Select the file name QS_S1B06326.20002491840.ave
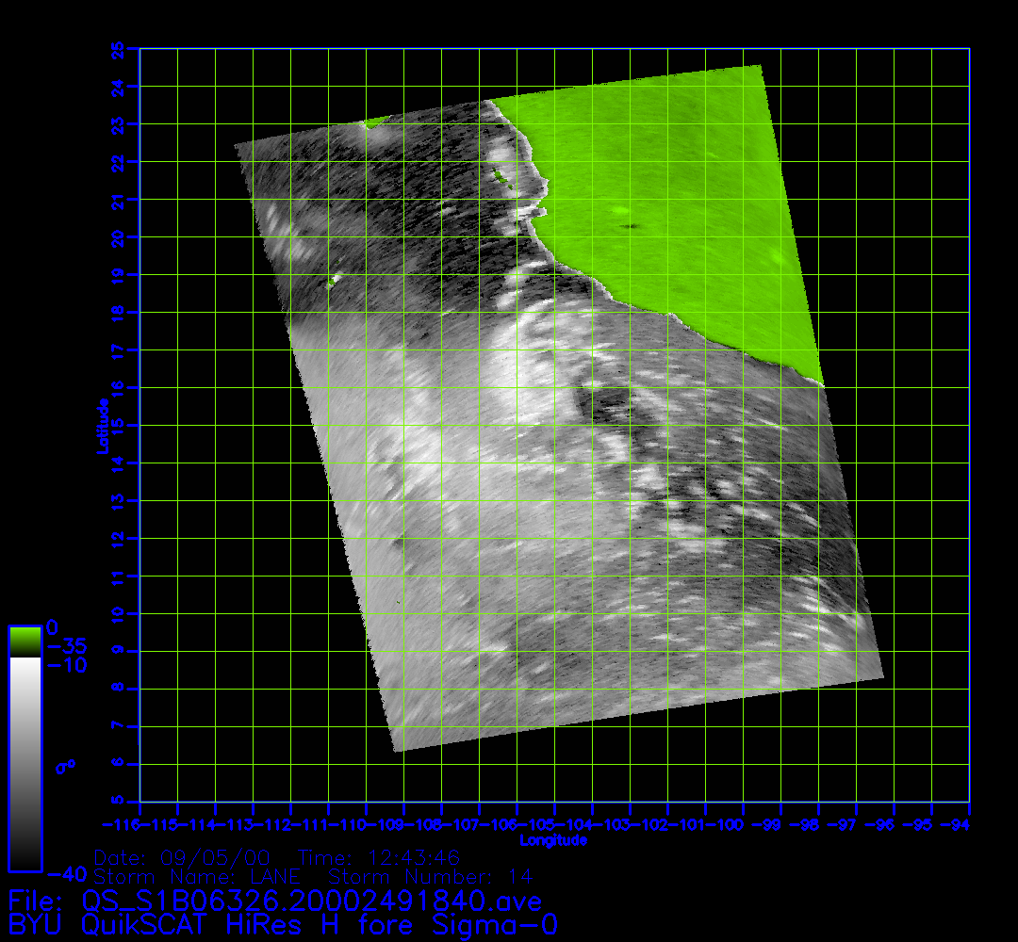Viewport: 1018px width, 942px height. click(312, 901)
